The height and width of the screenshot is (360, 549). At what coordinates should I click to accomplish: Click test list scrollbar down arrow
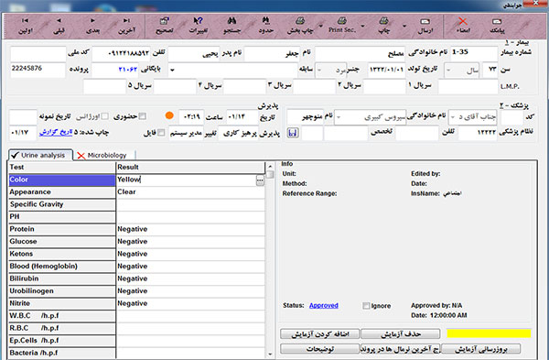(x=270, y=354)
